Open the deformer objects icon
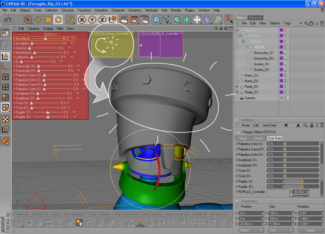Image resolution: width=325 pixels, height=234 pixels. click(x=207, y=20)
